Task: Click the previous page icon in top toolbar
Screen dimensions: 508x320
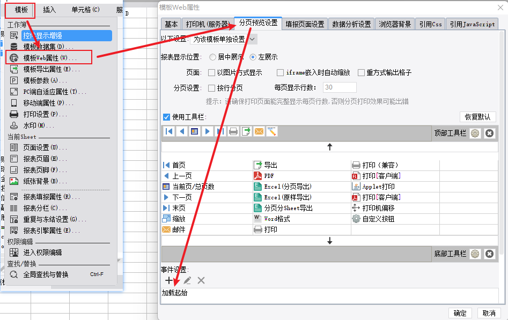Action: (x=182, y=131)
